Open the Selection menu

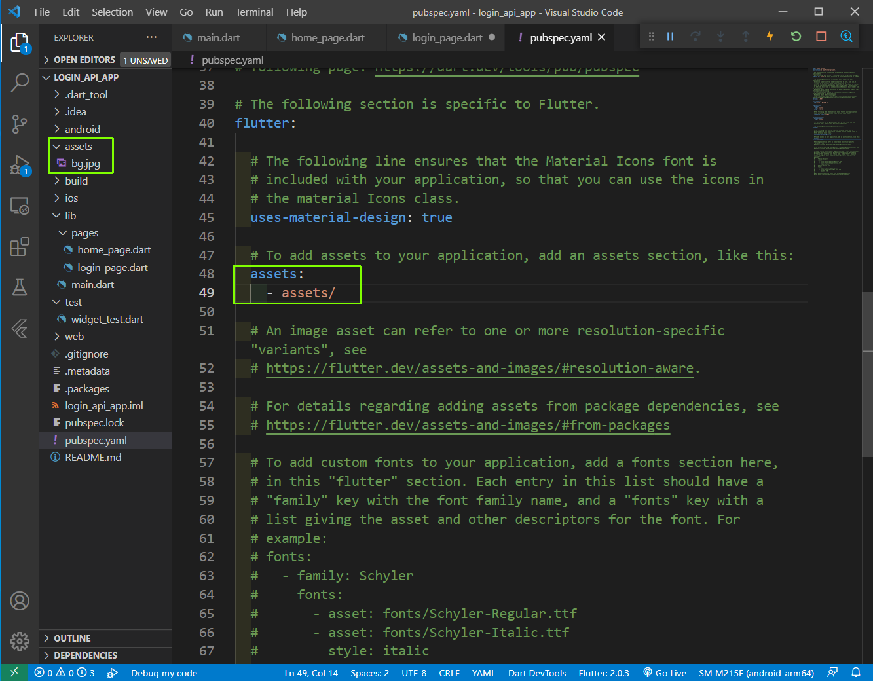112,12
